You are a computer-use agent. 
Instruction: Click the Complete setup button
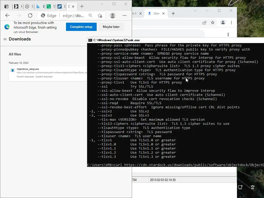click(x=81, y=27)
